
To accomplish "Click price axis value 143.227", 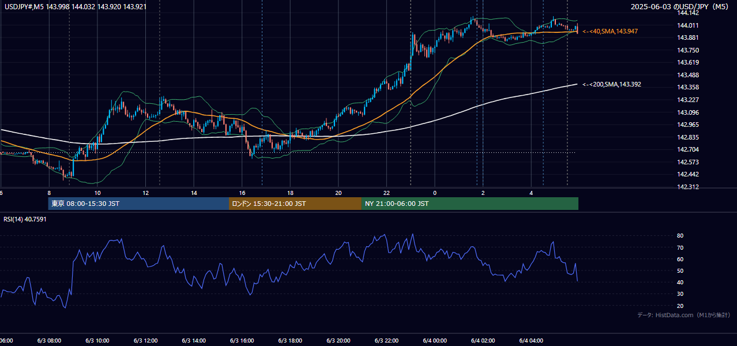I will pos(687,100).
